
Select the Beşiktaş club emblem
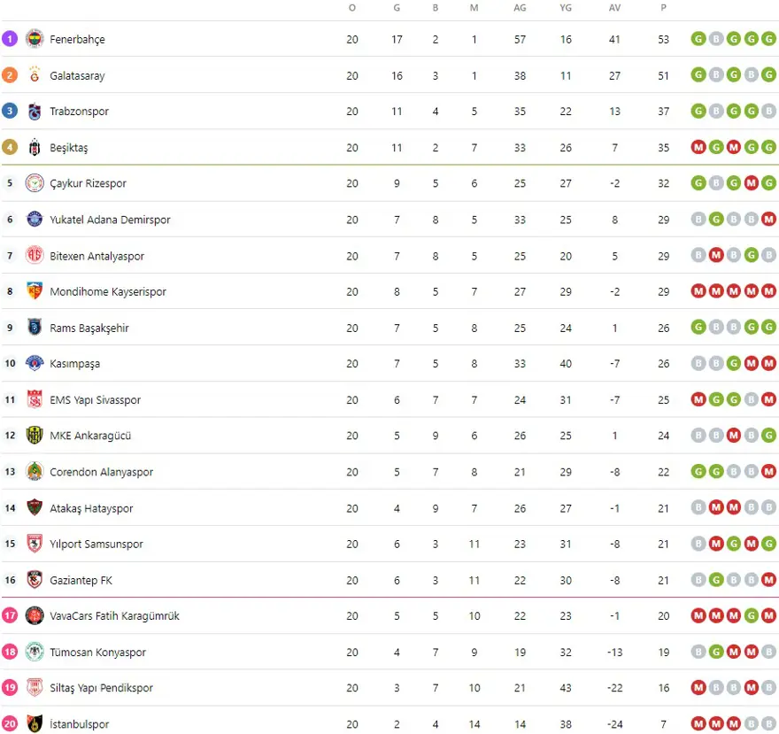point(35,147)
